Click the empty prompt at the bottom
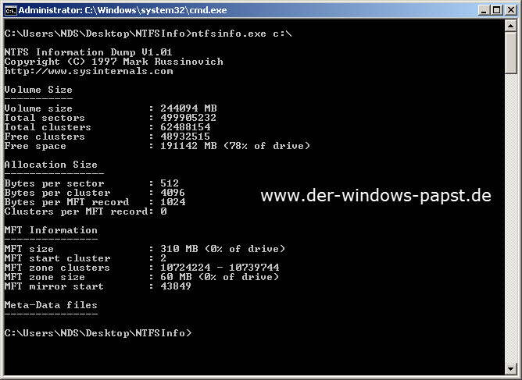 click(98, 333)
